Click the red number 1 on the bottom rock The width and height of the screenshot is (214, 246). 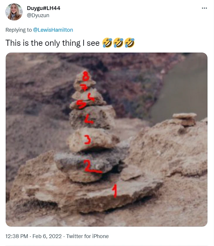click(x=115, y=190)
